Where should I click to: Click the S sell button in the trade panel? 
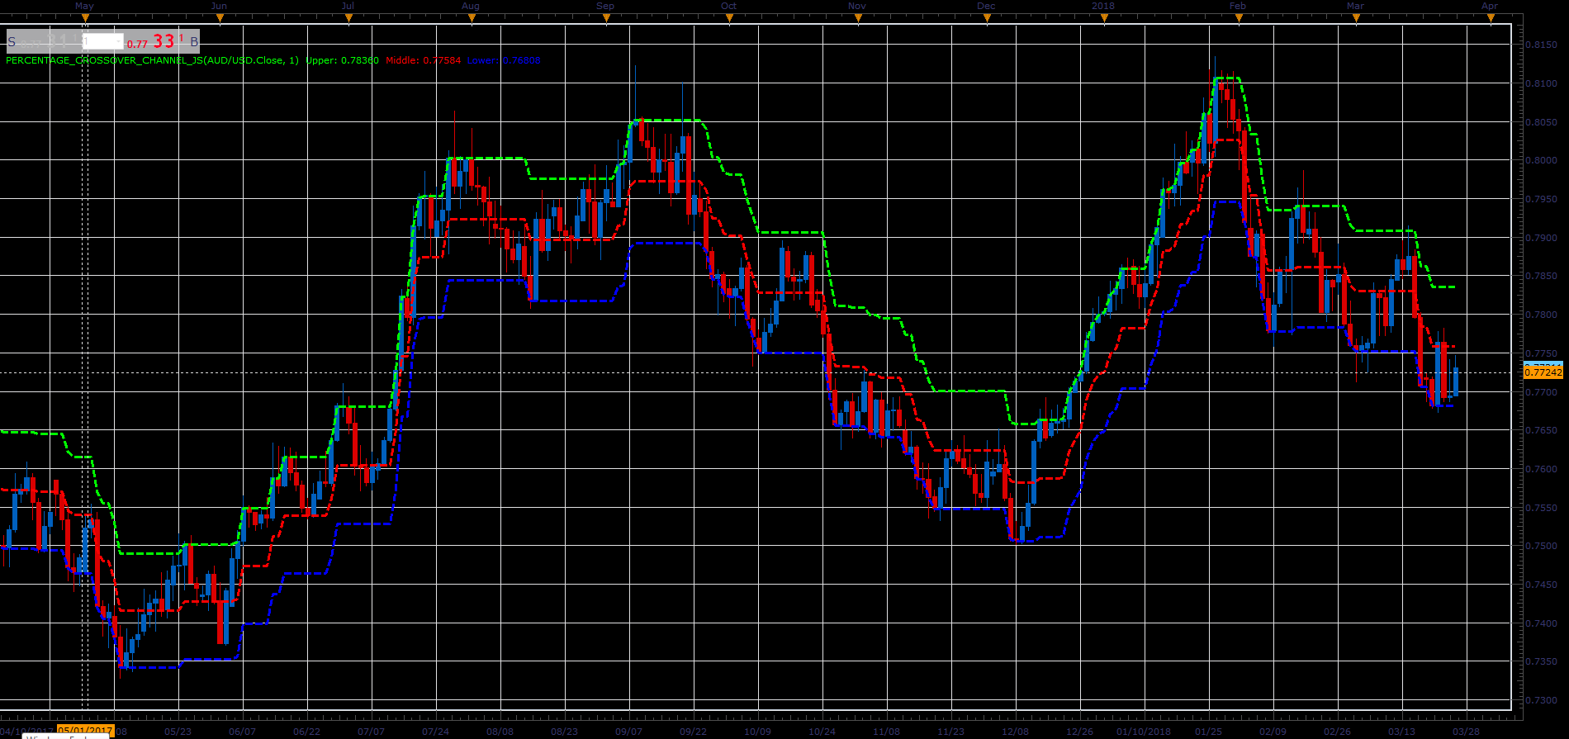tap(12, 41)
